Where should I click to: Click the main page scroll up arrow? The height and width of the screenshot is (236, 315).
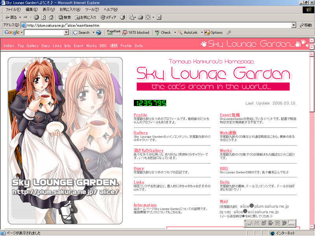click(x=312, y=54)
